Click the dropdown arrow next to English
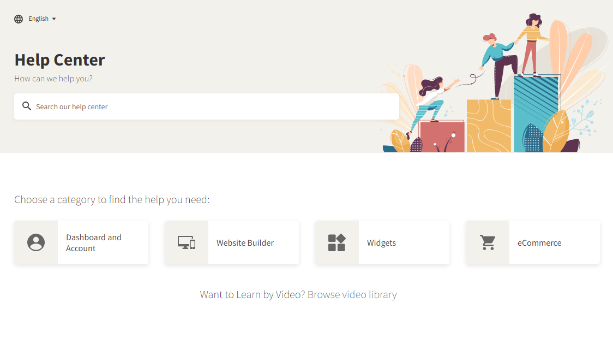The height and width of the screenshot is (362, 613). [54, 19]
